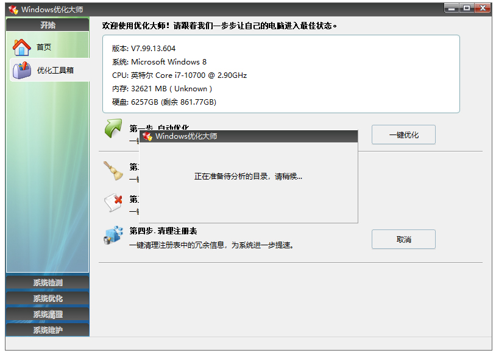496x353 pixels.
Task: Open the 优化工具箱 toolbox icon
Action: (x=21, y=71)
